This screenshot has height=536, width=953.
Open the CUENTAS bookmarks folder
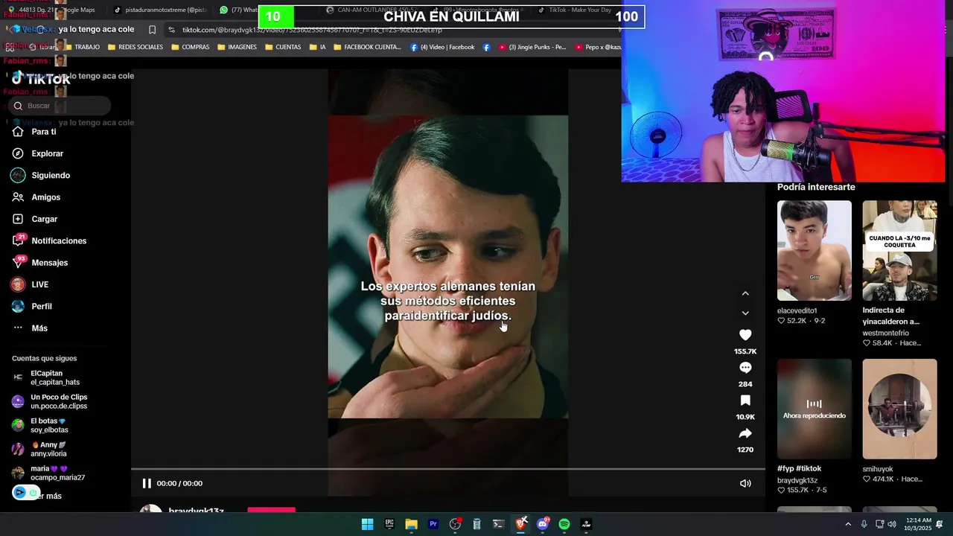pyautogui.click(x=282, y=47)
